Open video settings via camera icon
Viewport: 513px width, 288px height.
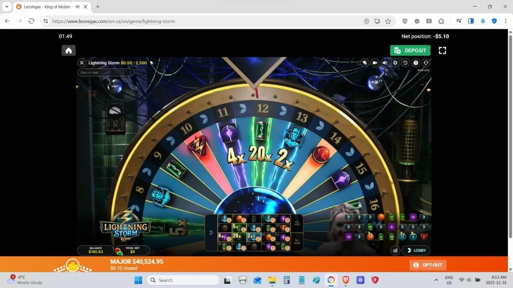coord(375,63)
